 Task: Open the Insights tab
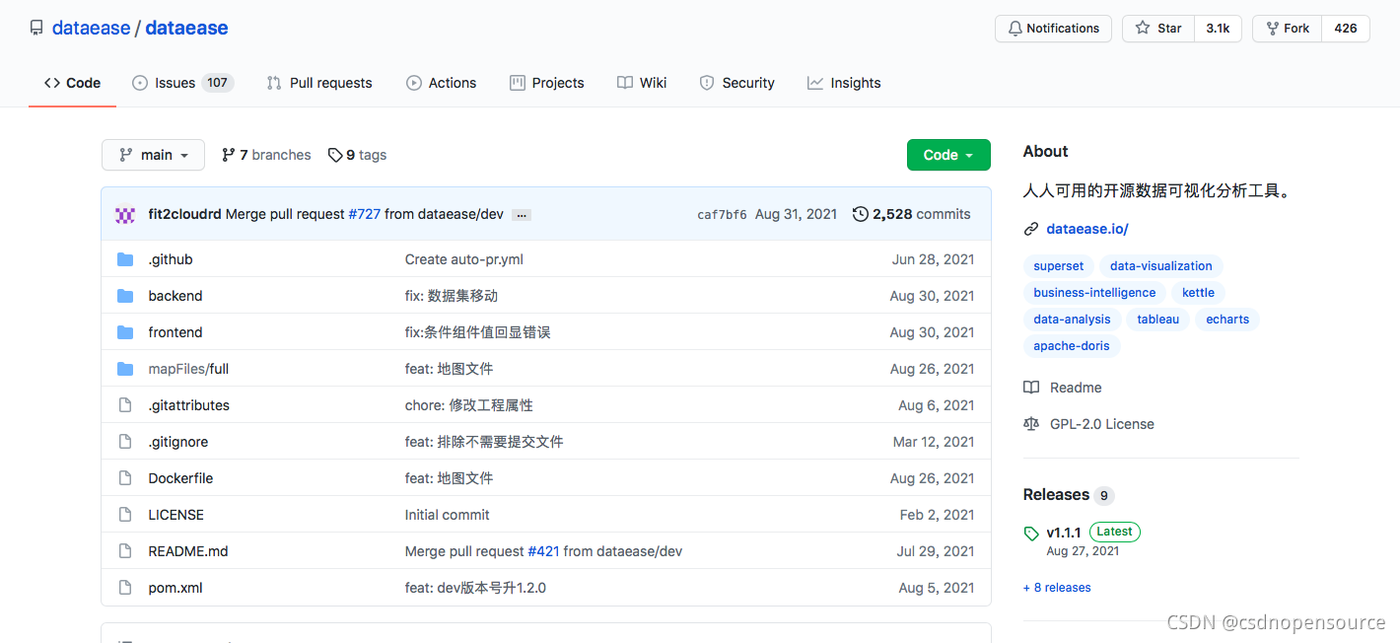tap(844, 83)
